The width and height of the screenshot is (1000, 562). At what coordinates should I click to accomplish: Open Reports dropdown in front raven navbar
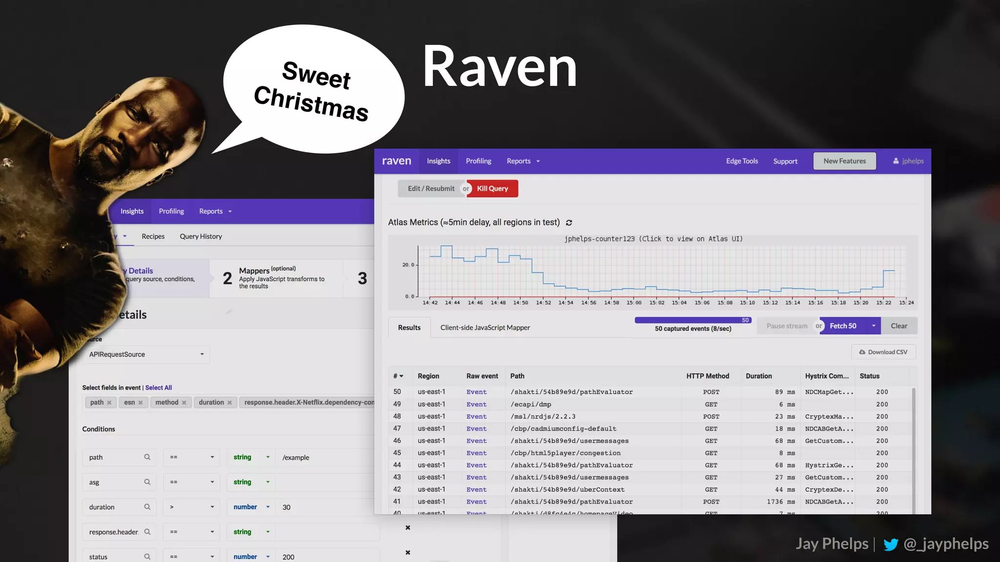(523, 161)
